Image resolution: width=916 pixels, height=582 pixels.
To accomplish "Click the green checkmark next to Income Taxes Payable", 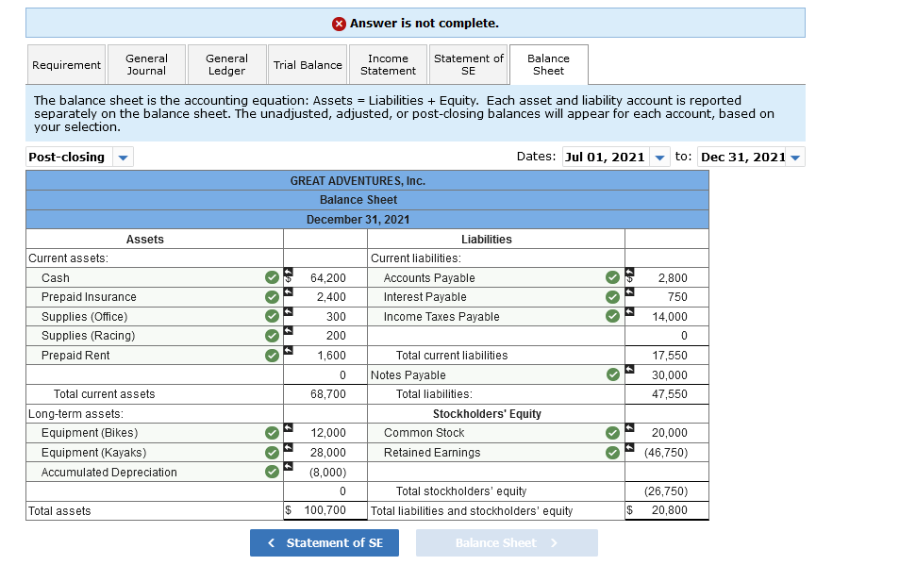I will click(612, 316).
